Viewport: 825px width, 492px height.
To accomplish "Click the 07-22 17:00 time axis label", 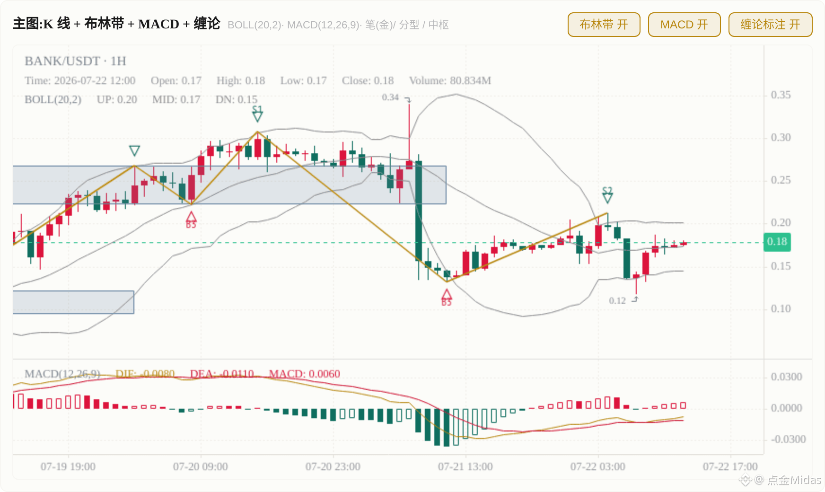I will click(730, 466).
